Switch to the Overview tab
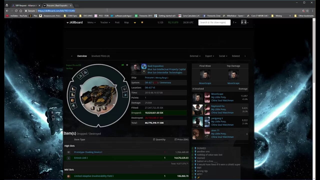The width and height of the screenshot is (320, 180). (x=82, y=56)
